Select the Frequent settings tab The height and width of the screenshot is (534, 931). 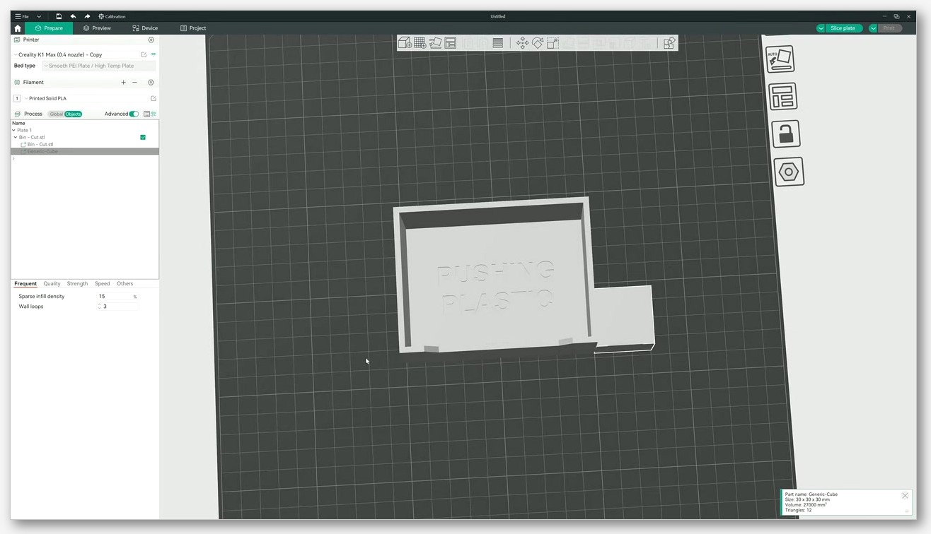pos(25,283)
